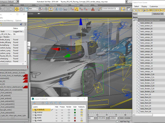The height and width of the screenshot is (123, 165).
Task: Toggle Radiosity for interior layer
Action: click(x=81, y=115)
